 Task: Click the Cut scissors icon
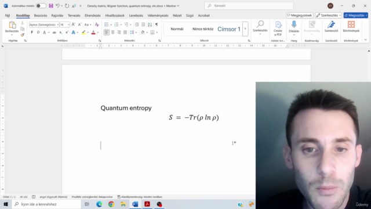(x=23, y=23)
